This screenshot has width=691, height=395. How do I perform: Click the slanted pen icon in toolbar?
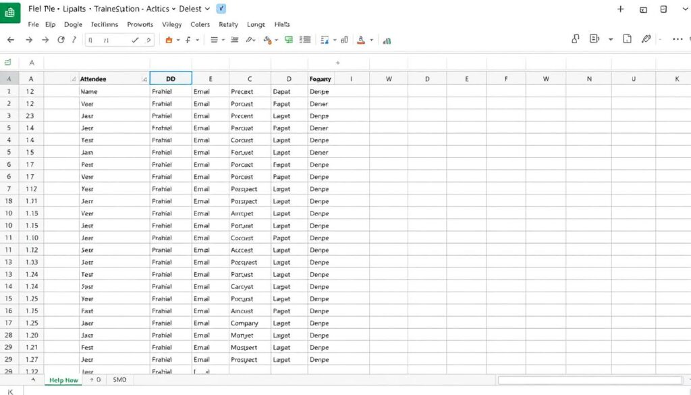[x=250, y=40]
